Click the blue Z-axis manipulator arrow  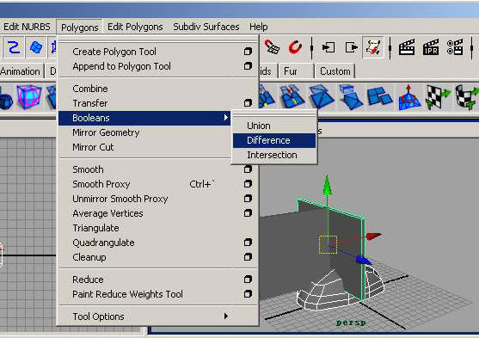coord(364,260)
